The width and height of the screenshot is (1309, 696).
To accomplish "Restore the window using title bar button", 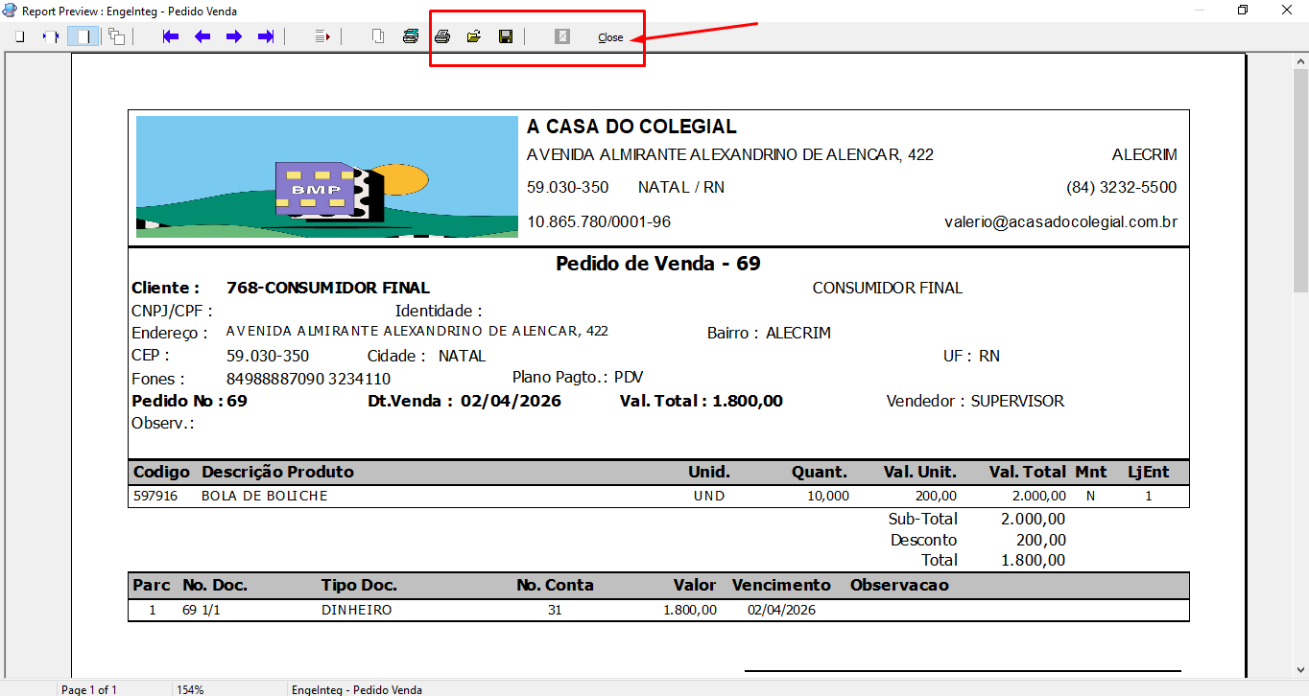I will [1243, 11].
